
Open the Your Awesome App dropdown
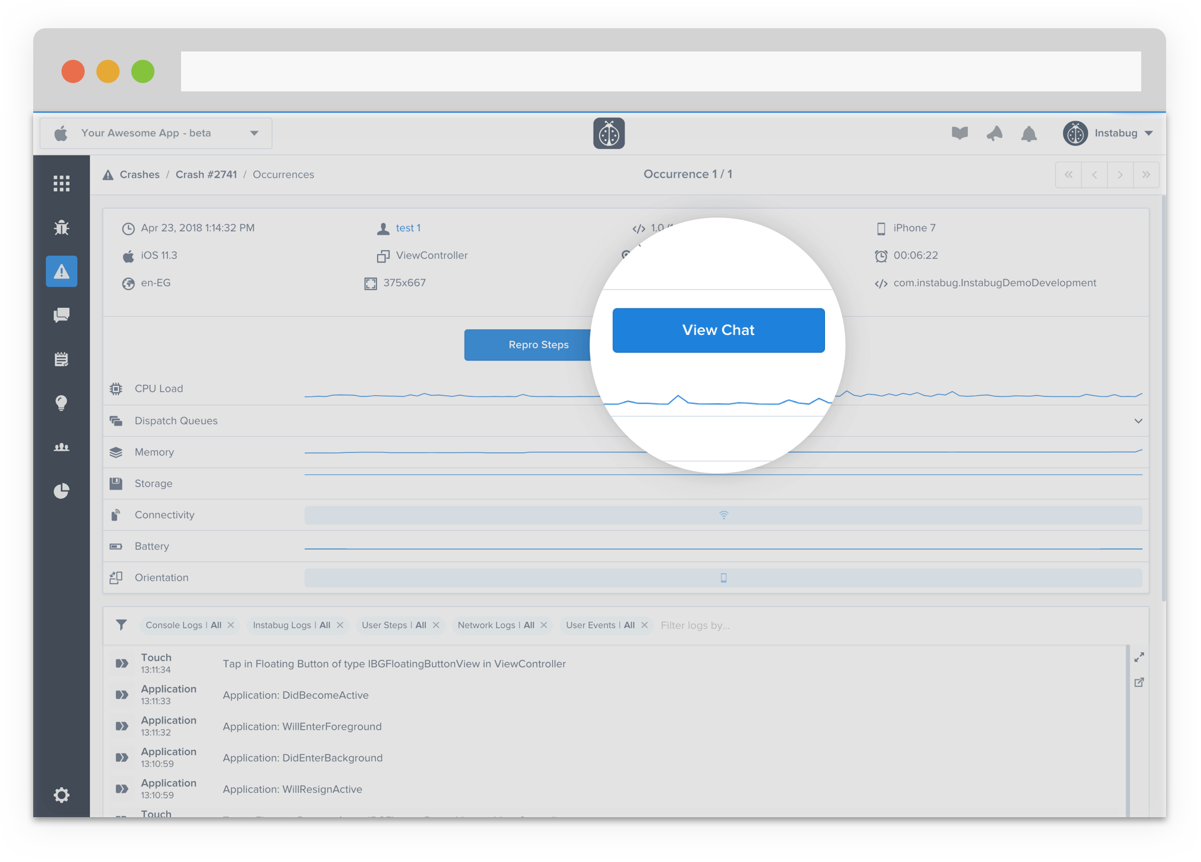[x=156, y=133]
